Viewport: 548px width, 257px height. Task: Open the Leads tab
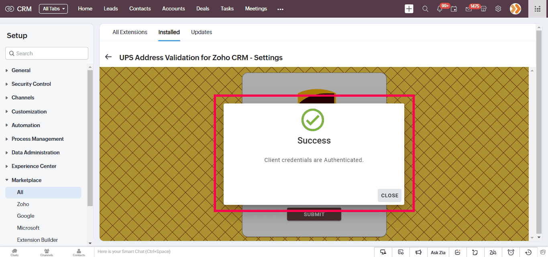(111, 9)
